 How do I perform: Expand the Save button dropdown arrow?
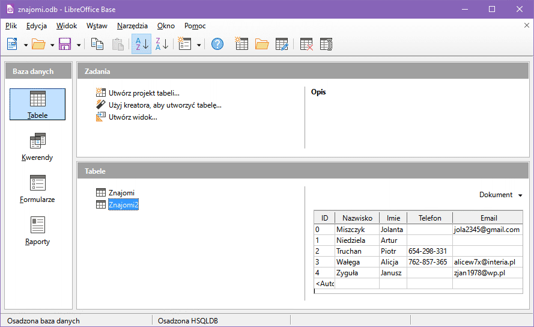[x=79, y=44]
